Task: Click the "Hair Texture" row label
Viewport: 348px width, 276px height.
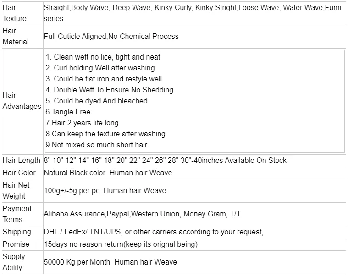Action: point(15,13)
